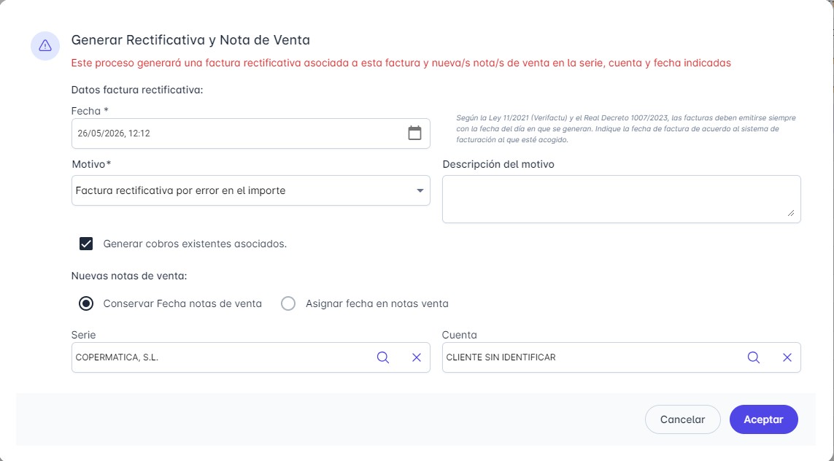Screen dimensions: 834x461
Task: Focus the Fecha date input field
Action: (x=250, y=133)
